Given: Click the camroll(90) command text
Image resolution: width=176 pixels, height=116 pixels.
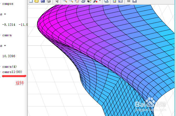Looking at the screenshot, I should click(x=12, y=72).
